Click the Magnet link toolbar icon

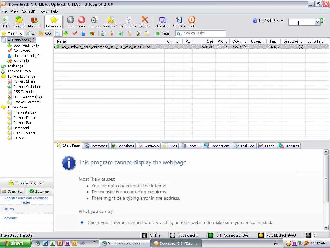pos(34,22)
